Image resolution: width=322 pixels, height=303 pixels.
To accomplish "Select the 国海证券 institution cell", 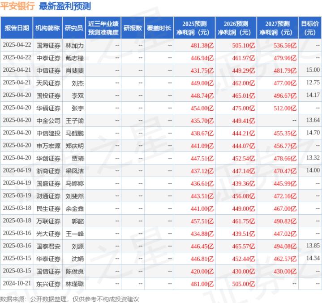I will pyautogui.click(x=48, y=45).
